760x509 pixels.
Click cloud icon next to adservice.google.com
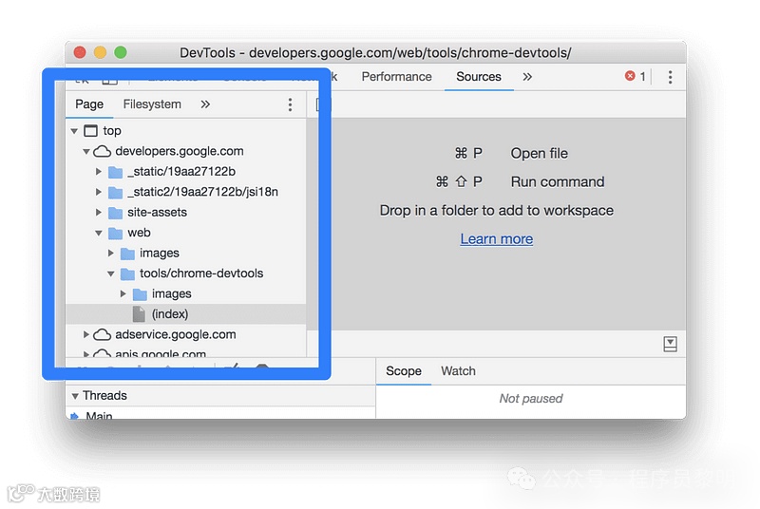[x=102, y=334]
